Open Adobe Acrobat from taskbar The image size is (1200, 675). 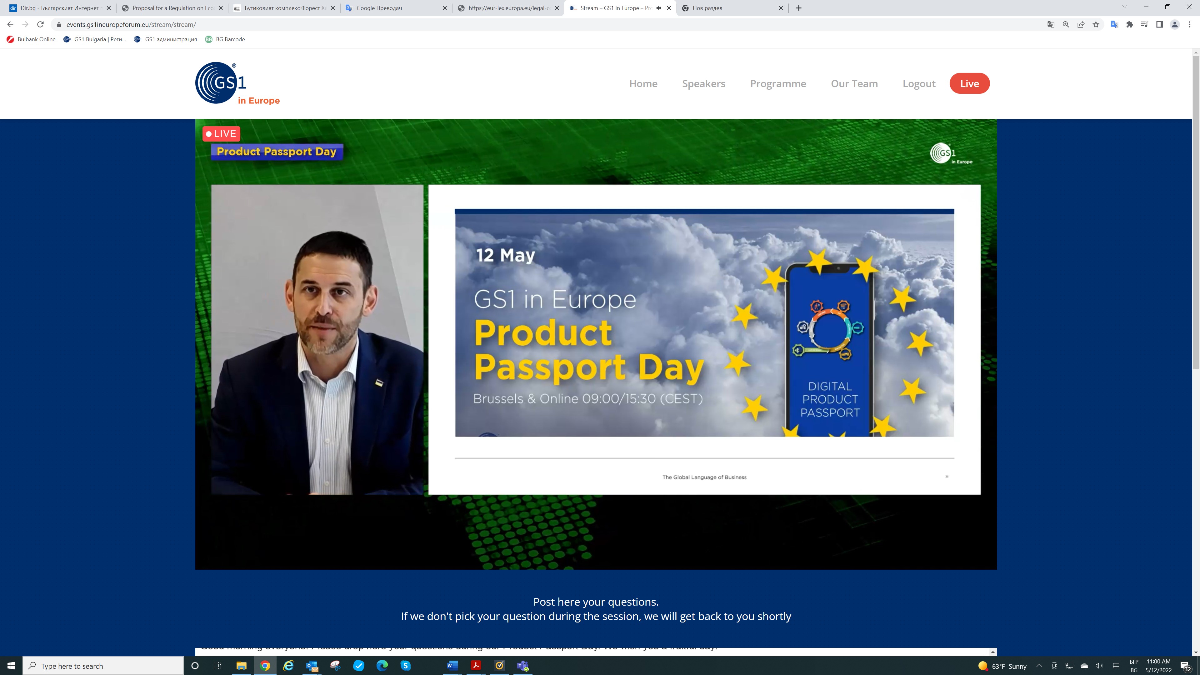click(x=476, y=666)
